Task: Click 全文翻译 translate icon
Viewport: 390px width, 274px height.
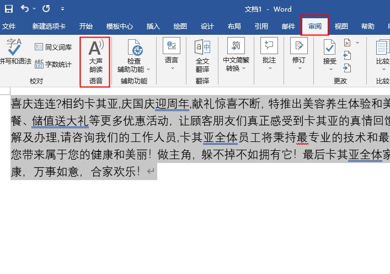Action: [x=202, y=48]
